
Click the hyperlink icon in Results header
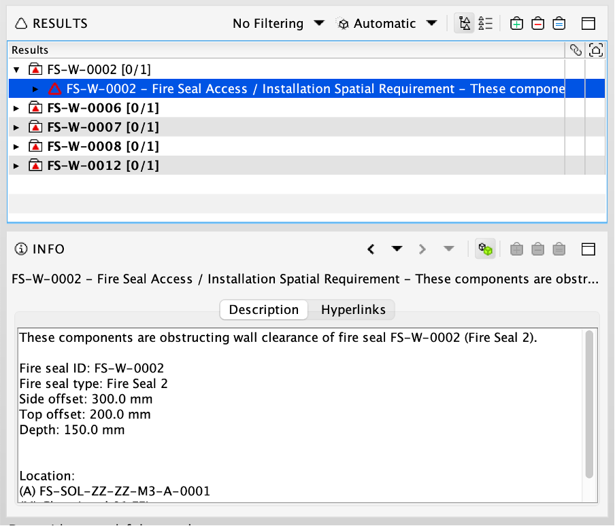tap(575, 50)
